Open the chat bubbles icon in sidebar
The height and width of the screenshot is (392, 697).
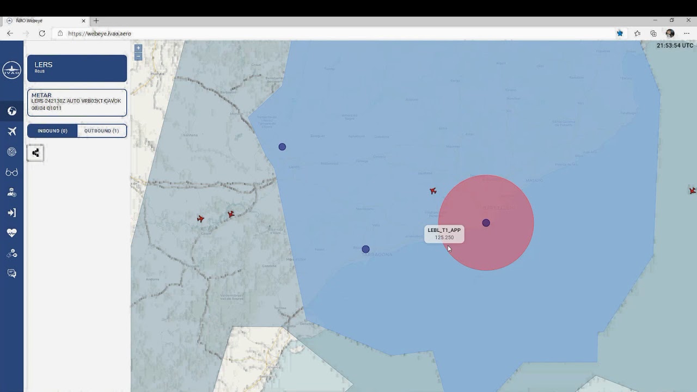[x=11, y=273]
